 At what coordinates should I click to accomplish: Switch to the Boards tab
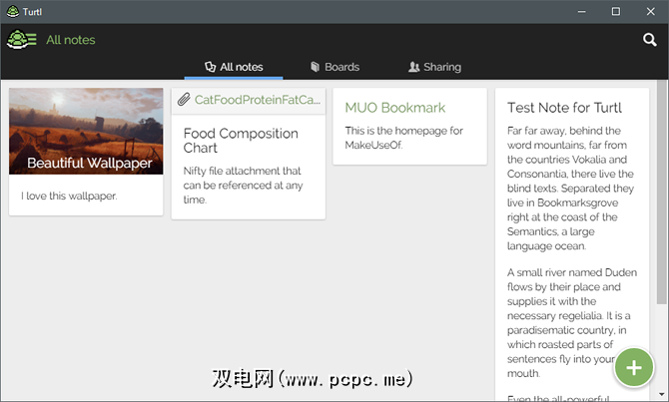(334, 67)
